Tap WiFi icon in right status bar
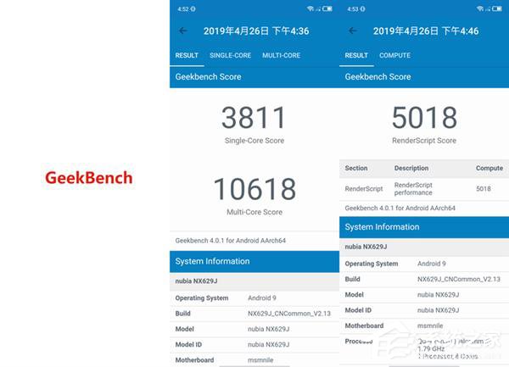509x367 pixels. tap(480, 8)
